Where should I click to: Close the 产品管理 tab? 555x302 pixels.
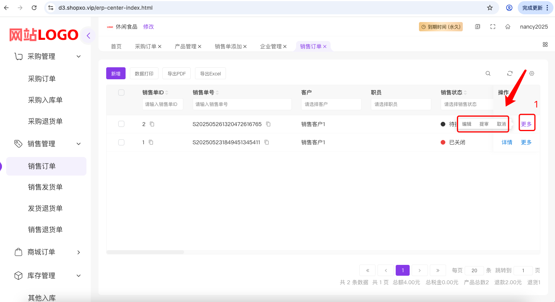(200, 46)
